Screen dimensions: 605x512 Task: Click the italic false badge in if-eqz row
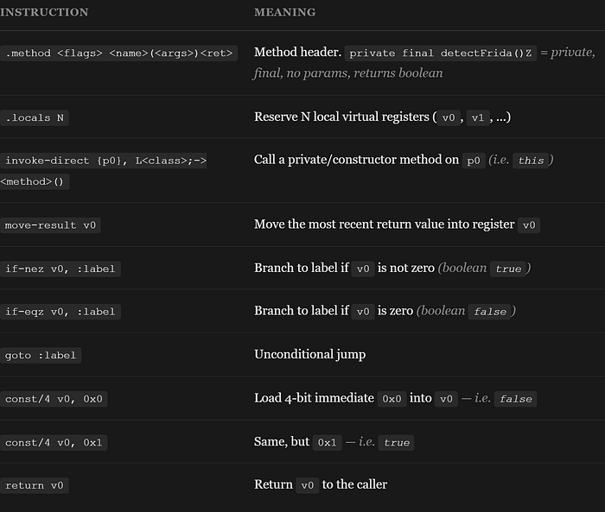490,312
